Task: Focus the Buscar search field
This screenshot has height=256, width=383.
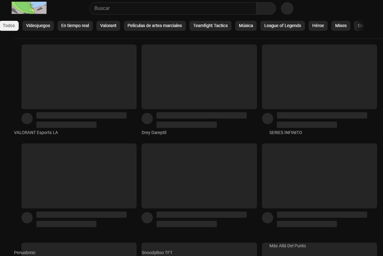Action: [173, 8]
